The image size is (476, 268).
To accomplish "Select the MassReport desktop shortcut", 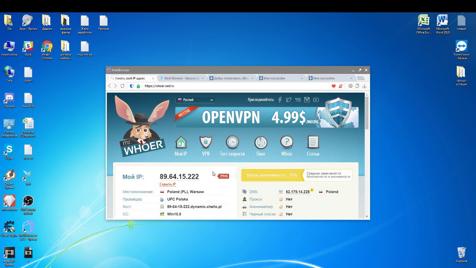I will coord(9,204).
